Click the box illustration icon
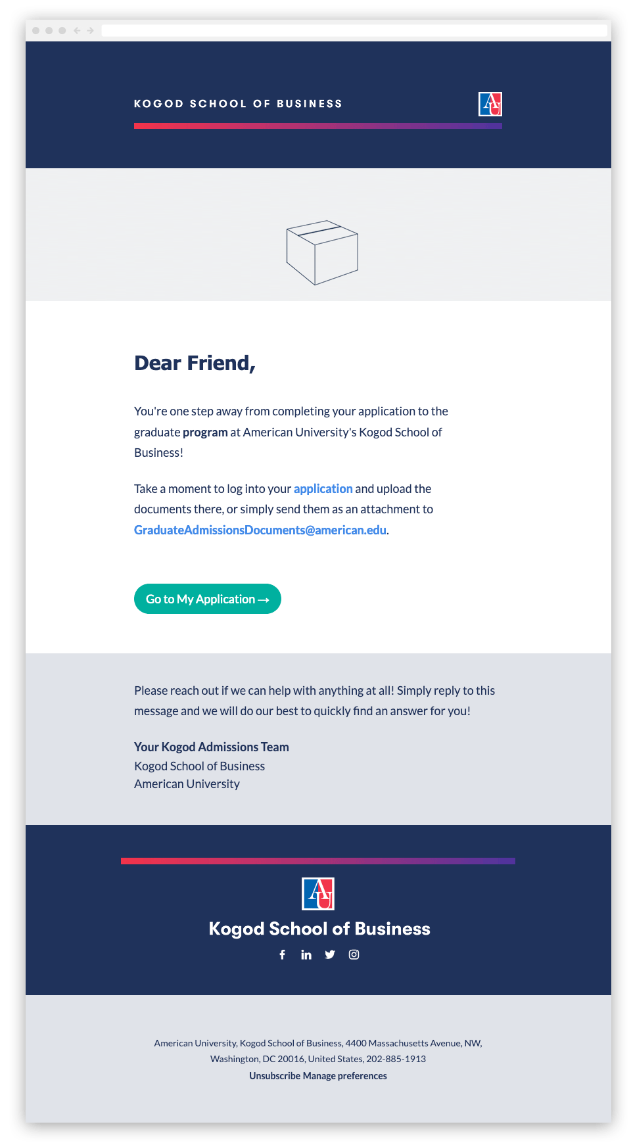This screenshot has width=631, height=1143. (x=322, y=252)
